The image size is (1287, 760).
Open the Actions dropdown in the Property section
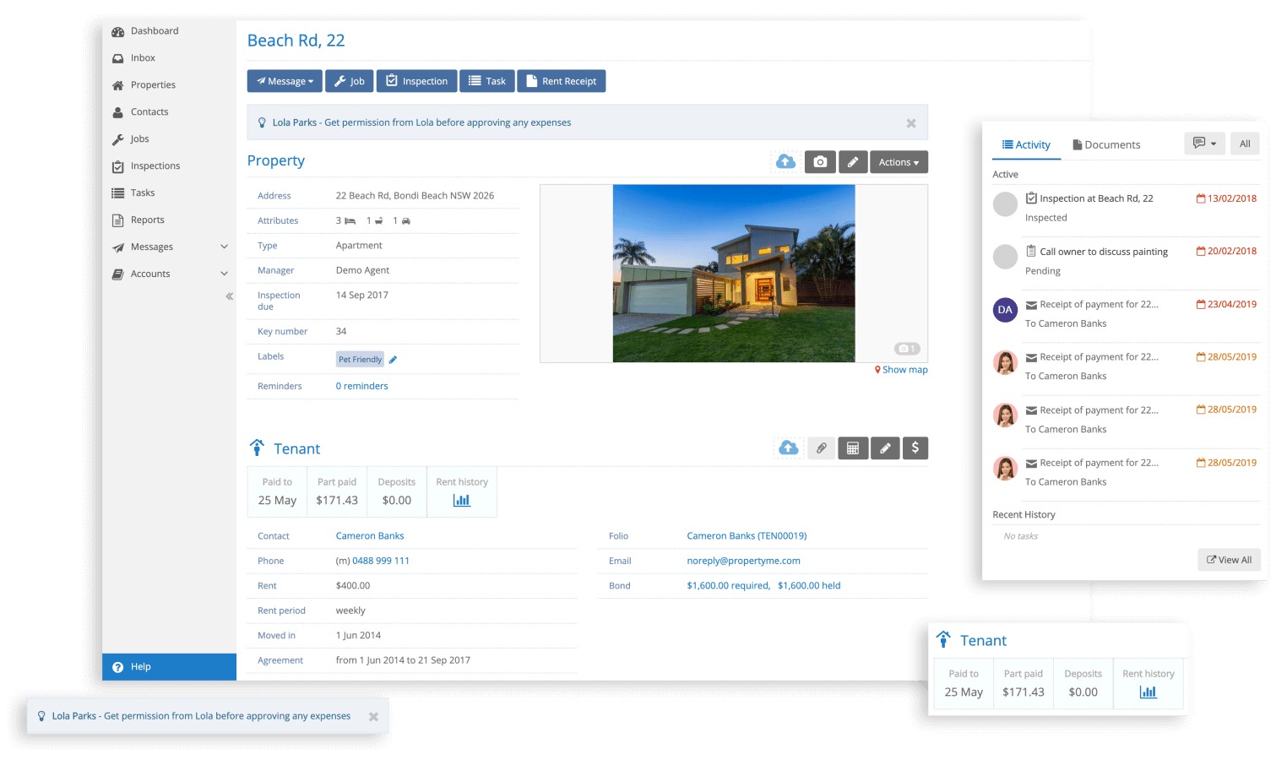[899, 161]
